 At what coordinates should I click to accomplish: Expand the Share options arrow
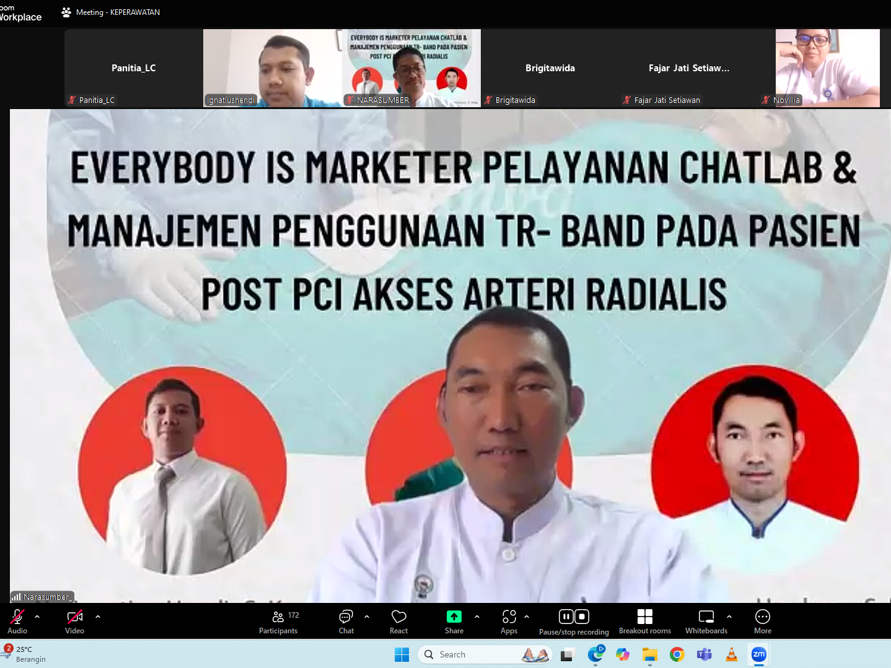coord(477,617)
